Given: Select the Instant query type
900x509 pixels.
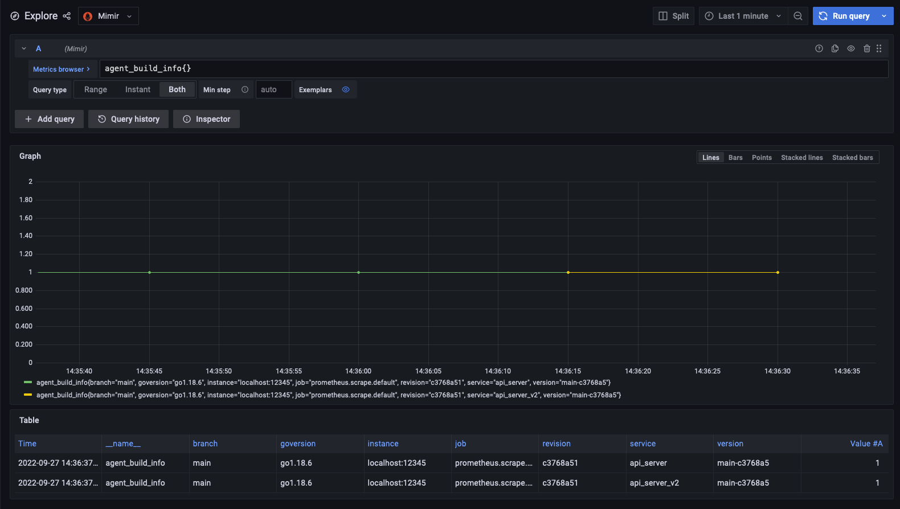Looking at the screenshot, I should coord(138,90).
